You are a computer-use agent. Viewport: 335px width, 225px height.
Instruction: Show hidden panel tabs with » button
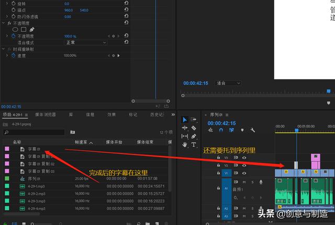[173, 115]
